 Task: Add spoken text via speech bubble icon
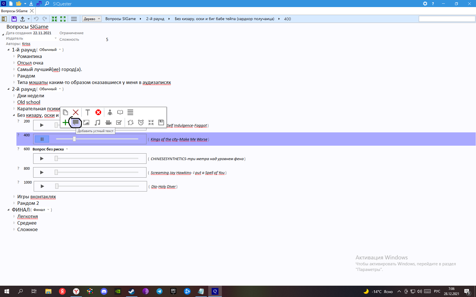point(76,122)
